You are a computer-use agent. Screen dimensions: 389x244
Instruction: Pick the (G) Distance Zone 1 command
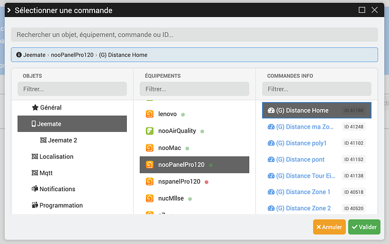(x=317, y=192)
